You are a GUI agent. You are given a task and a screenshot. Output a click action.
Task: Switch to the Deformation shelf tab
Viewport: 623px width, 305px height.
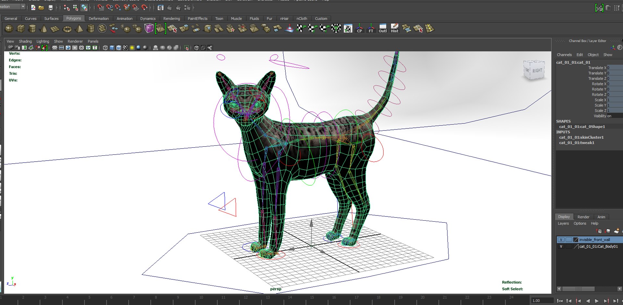click(x=99, y=18)
